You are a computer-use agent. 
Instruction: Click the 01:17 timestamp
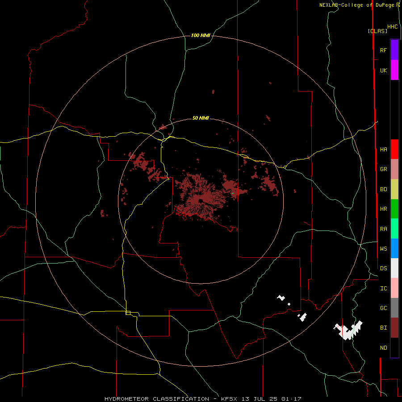291,399
